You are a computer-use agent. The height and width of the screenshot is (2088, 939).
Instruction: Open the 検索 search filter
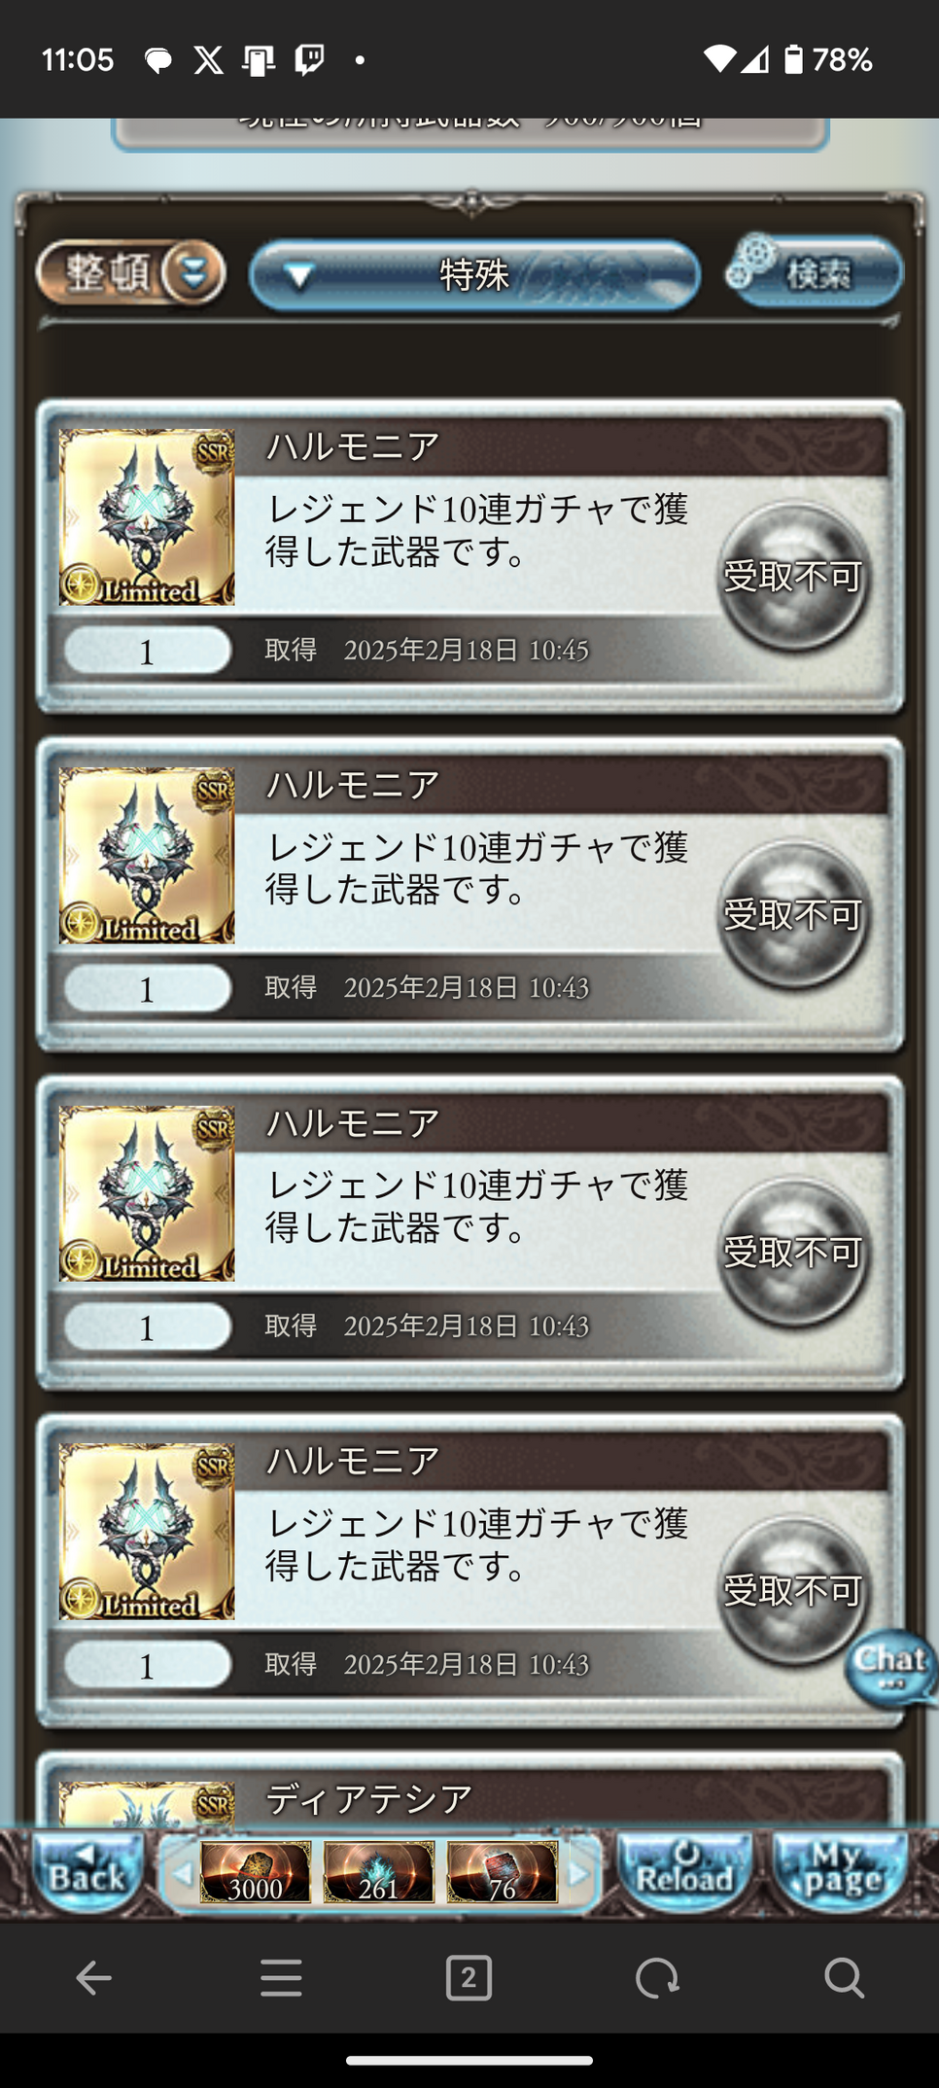pos(815,271)
